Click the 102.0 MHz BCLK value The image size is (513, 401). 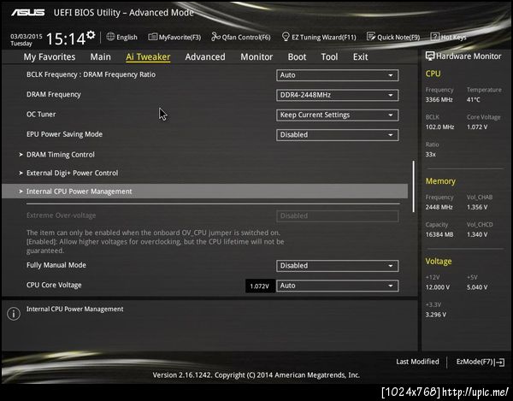(x=439, y=127)
